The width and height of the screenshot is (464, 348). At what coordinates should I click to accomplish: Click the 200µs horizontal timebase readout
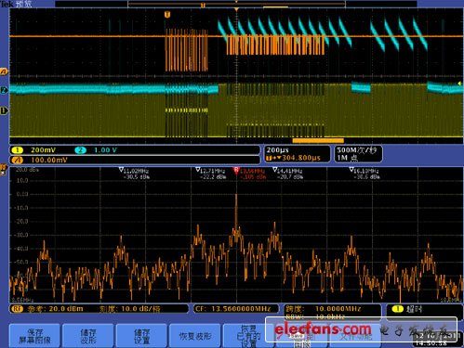pyautogui.click(x=277, y=150)
